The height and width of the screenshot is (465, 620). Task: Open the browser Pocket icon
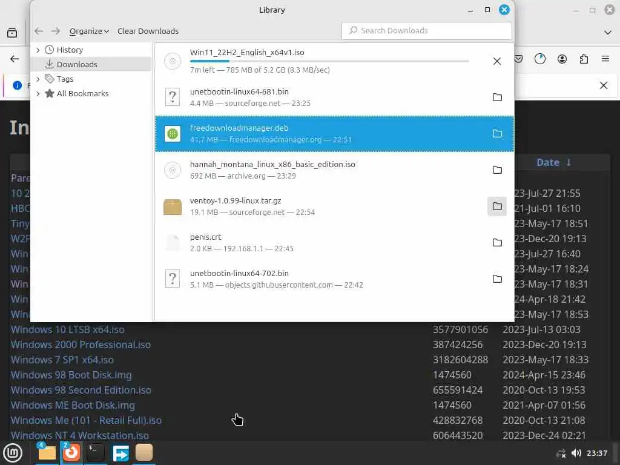[518, 59]
